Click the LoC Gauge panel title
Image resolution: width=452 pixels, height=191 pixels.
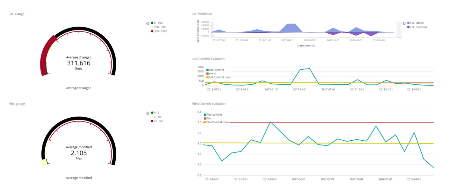(x=16, y=14)
